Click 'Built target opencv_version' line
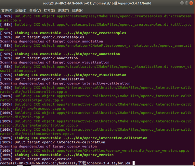Image resolution: width=195 pixels, height=166 pixels. [x=36, y=159]
